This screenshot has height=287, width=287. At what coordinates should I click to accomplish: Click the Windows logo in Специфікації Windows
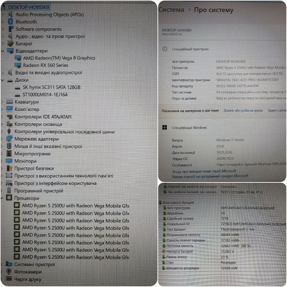165,127
